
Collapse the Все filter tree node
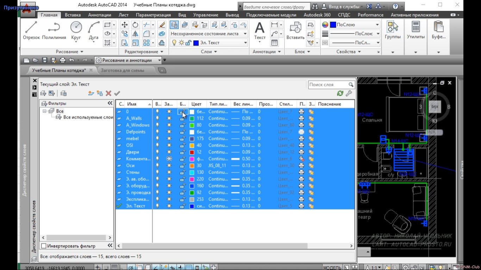point(45,111)
